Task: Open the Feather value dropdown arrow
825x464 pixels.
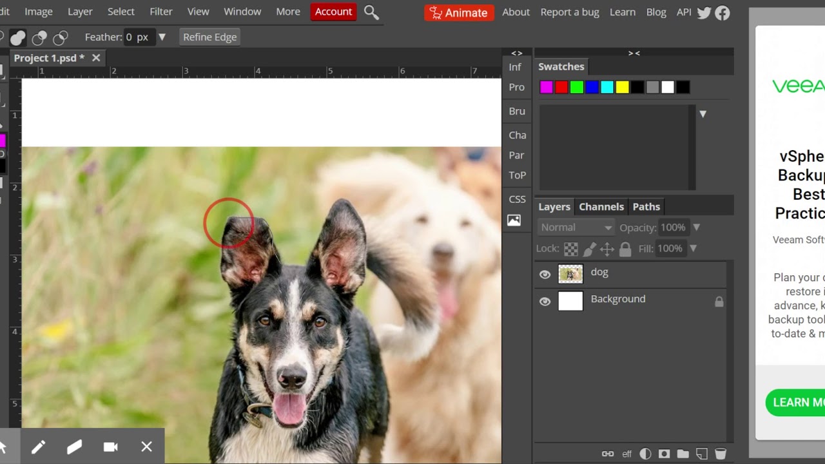Action: [x=162, y=37]
